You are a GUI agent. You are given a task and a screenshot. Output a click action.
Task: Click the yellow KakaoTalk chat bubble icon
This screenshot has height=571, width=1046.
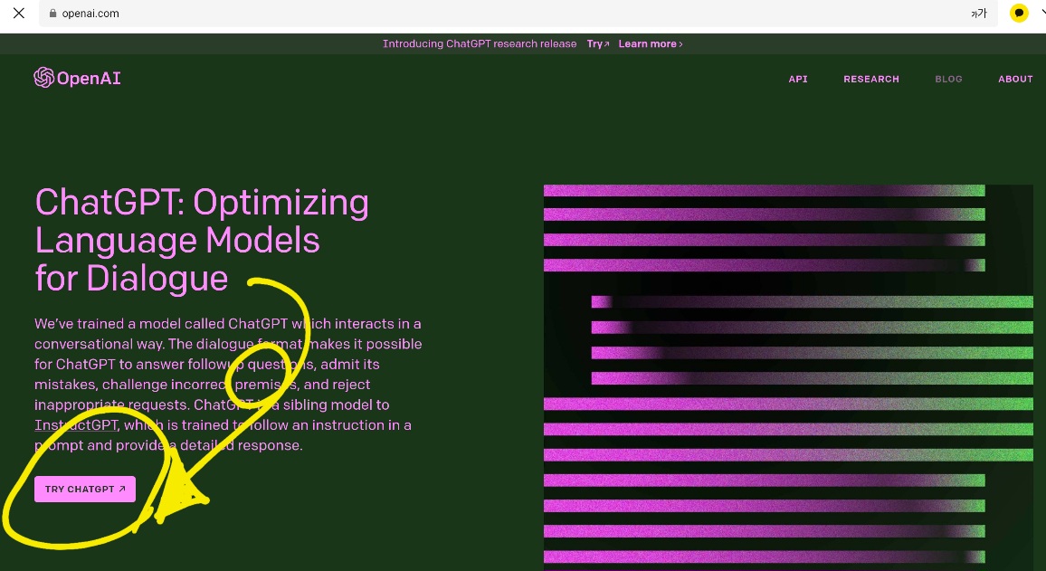tap(1019, 13)
